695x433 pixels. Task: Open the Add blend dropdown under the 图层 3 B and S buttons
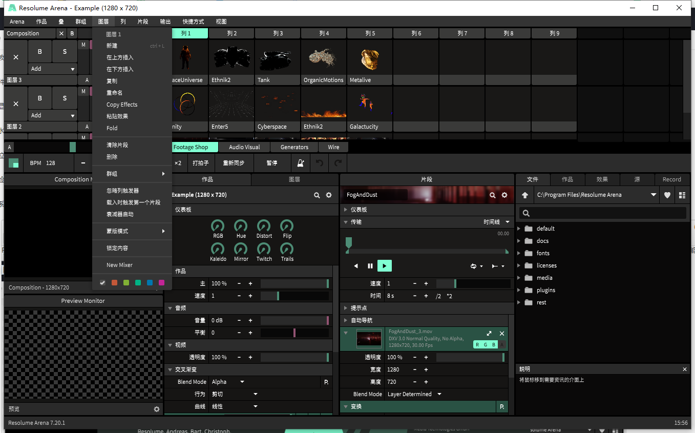tap(53, 69)
